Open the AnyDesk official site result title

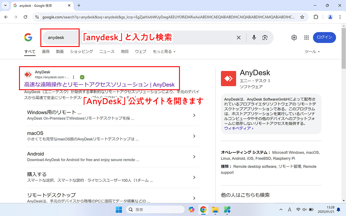99,85
